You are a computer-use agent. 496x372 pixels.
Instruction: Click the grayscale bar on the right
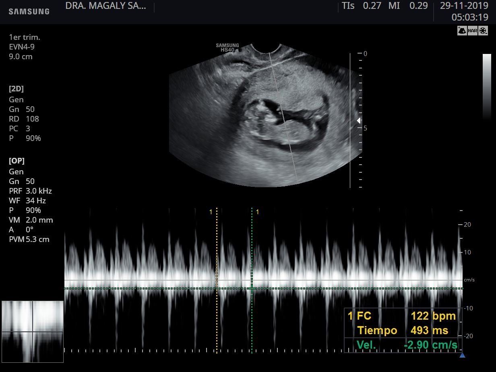coord(487,87)
